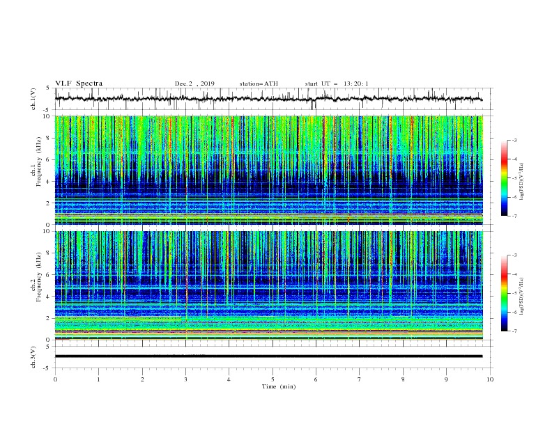Click the 'ch.3(V)' waveform axis label
The height and width of the screenshot is (426, 552).
coord(33,357)
